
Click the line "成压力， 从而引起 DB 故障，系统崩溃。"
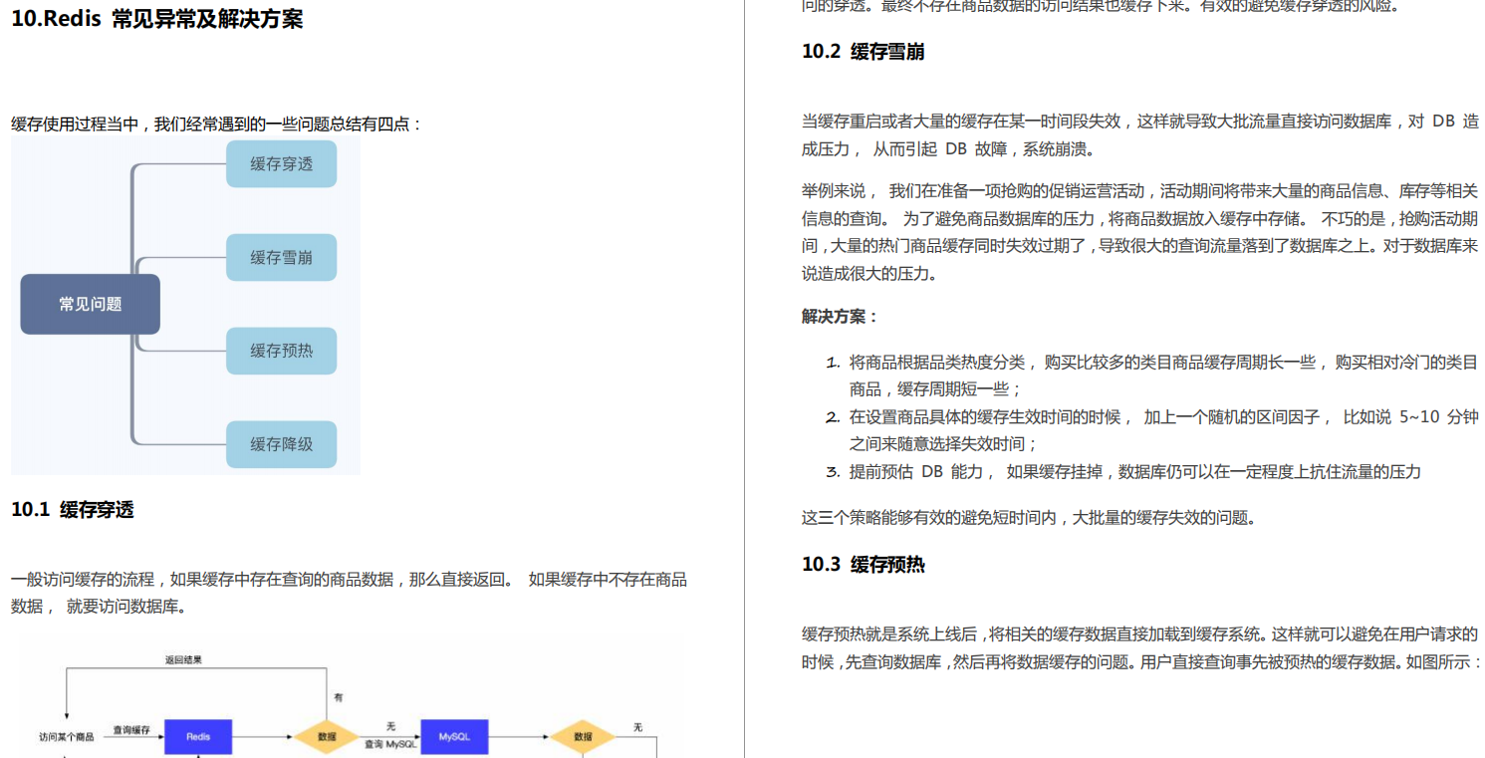948,149
